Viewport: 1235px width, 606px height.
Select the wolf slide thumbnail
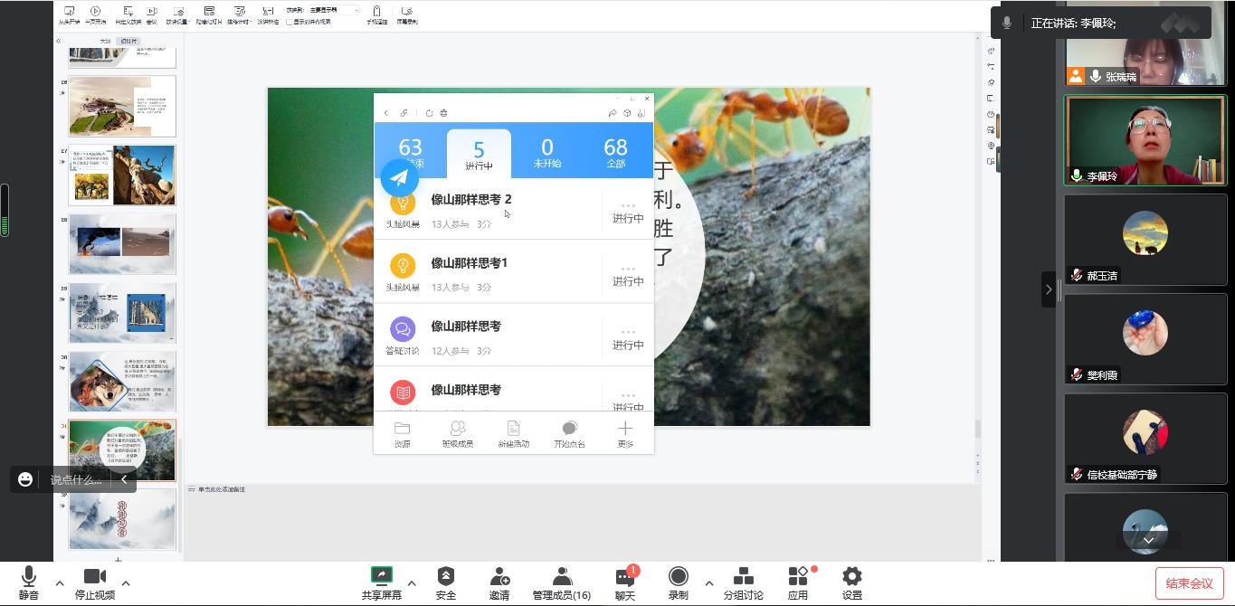122,382
